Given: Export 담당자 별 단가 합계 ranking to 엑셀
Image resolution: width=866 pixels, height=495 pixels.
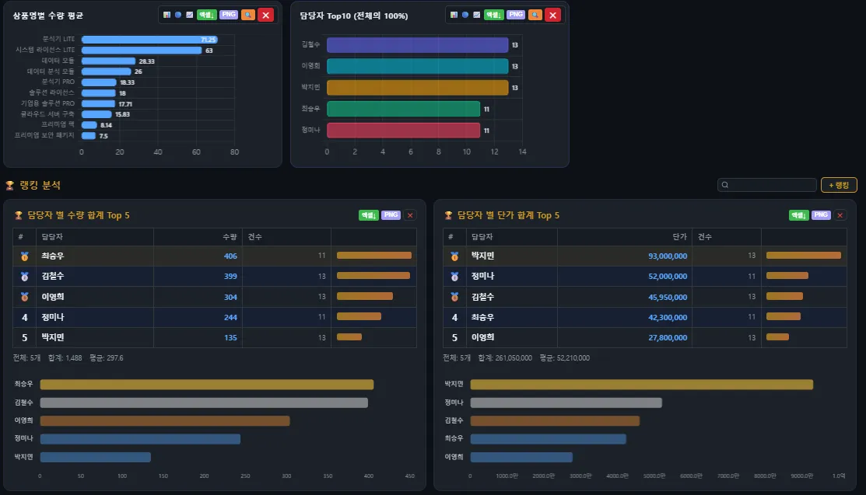Looking at the screenshot, I should [x=799, y=215].
